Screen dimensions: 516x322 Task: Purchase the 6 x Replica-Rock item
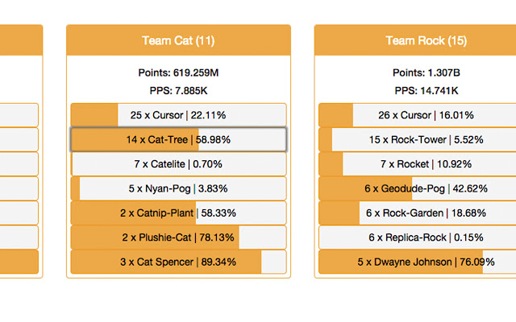tap(418, 237)
